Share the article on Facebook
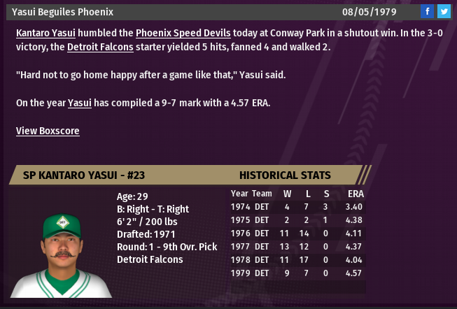Image resolution: width=457 pixels, height=309 pixels. 427,12
